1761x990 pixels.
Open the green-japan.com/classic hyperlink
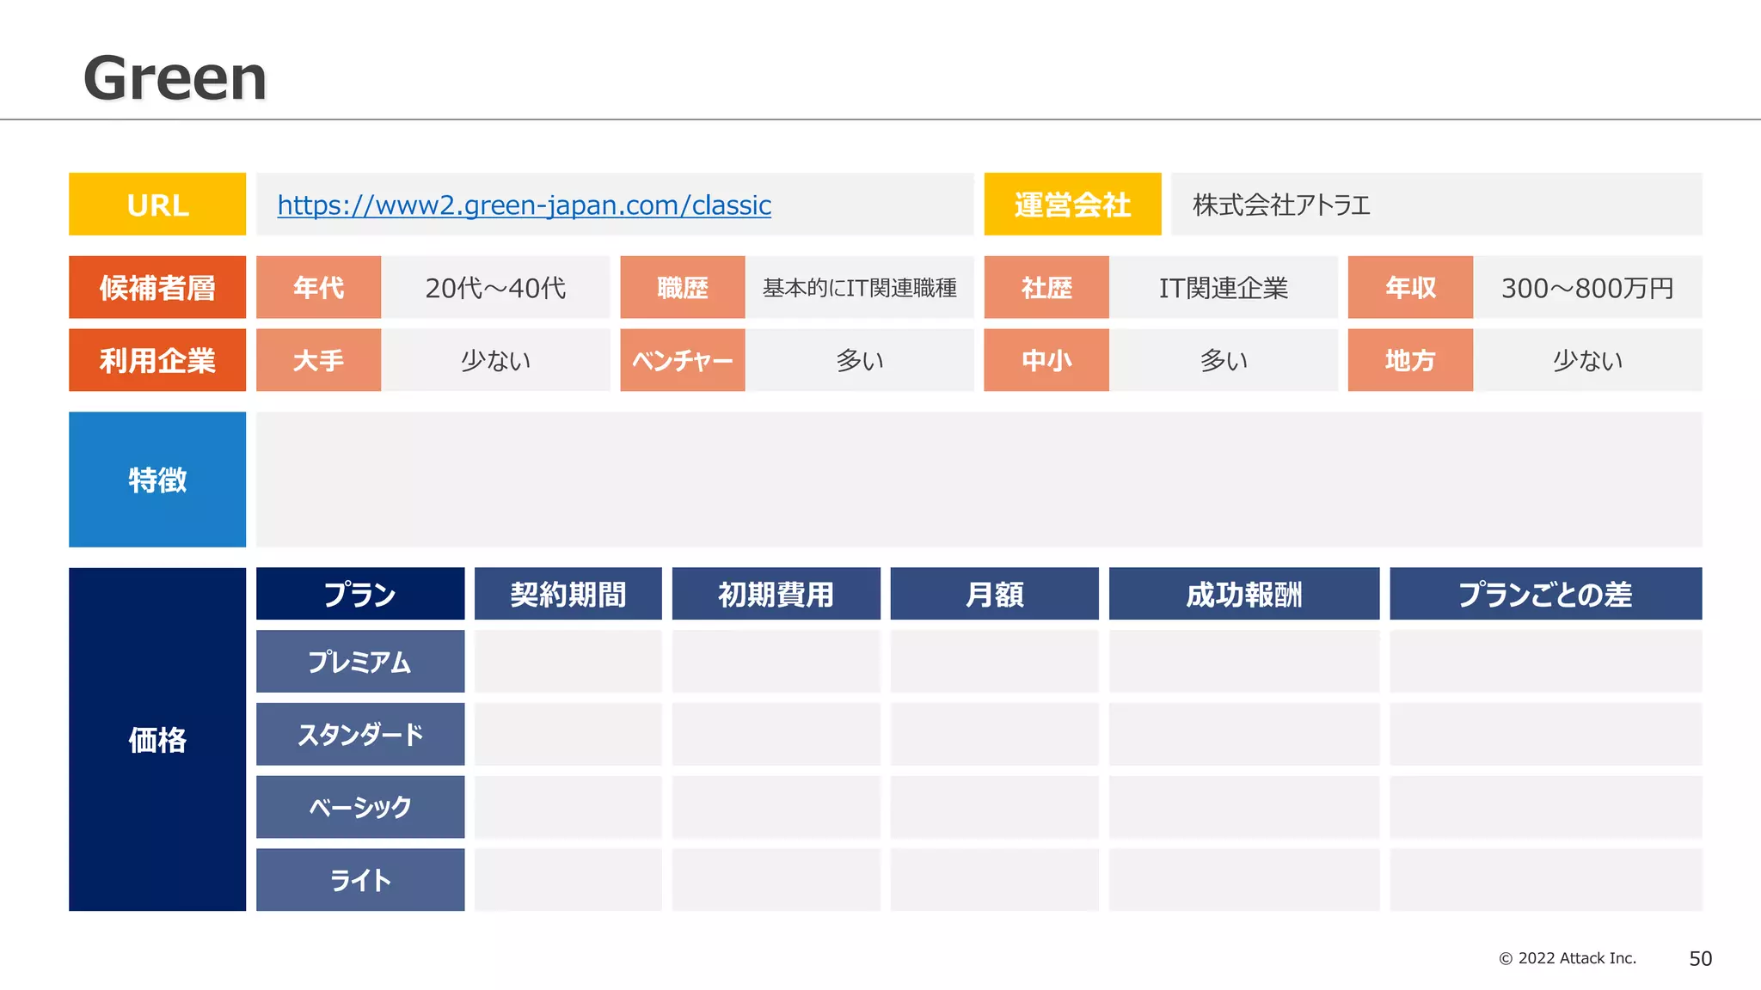click(524, 205)
